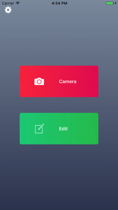Launch the red Camera button
118x210 pixels.
[59, 81]
